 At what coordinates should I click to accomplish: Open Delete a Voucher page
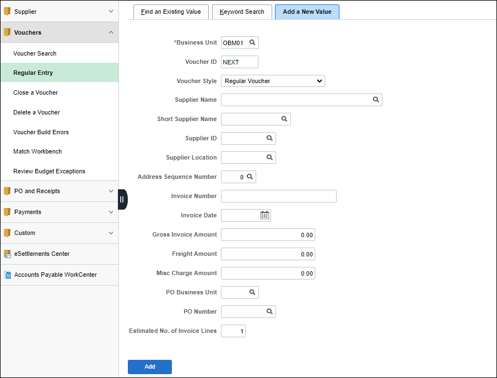(36, 112)
